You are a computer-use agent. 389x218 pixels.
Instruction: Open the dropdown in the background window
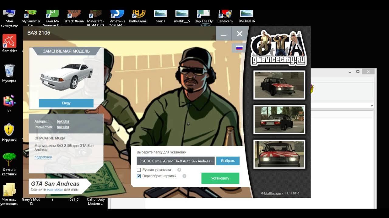pos(372,106)
